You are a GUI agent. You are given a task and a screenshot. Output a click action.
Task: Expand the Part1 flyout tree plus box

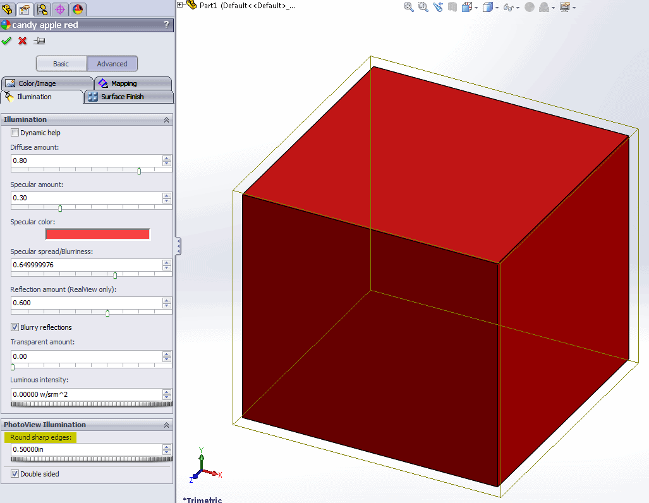point(180,5)
